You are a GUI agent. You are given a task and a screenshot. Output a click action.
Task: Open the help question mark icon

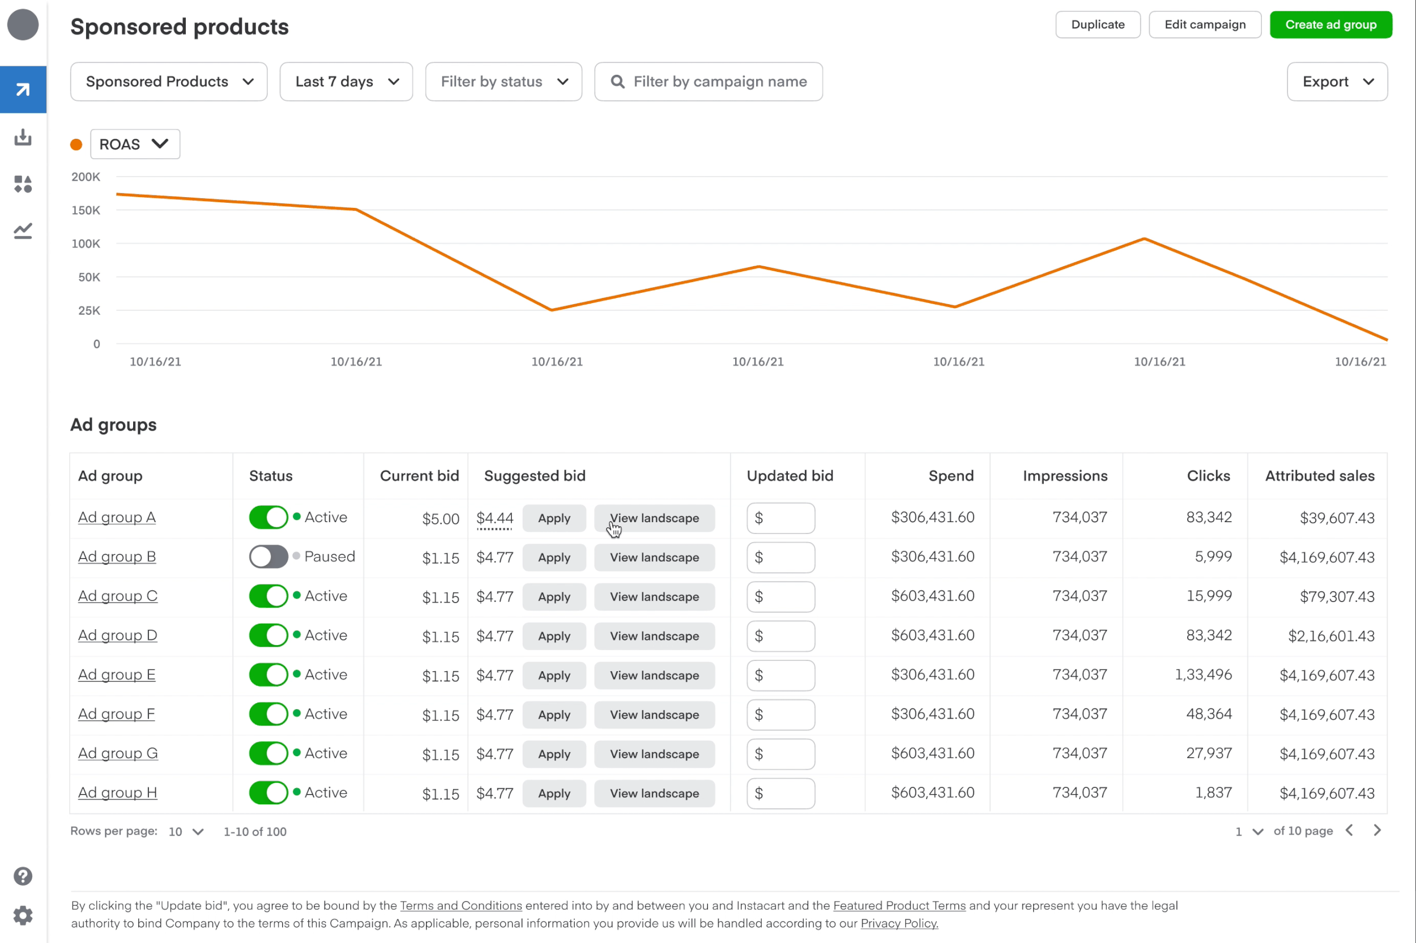coord(23,876)
